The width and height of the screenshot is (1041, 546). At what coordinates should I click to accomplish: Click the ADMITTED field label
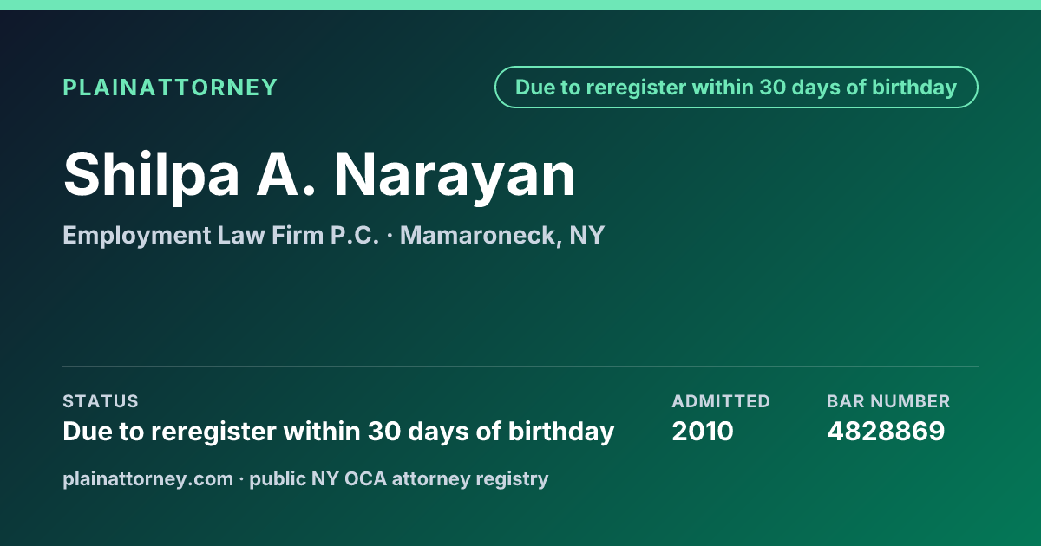[x=721, y=401]
